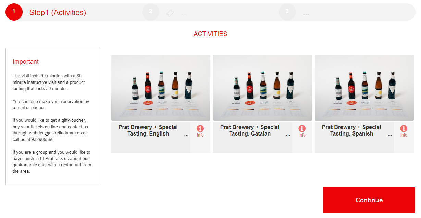Open Info for the Catalan tasting
Viewport: 421px width, 218px height.
pos(302,131)
